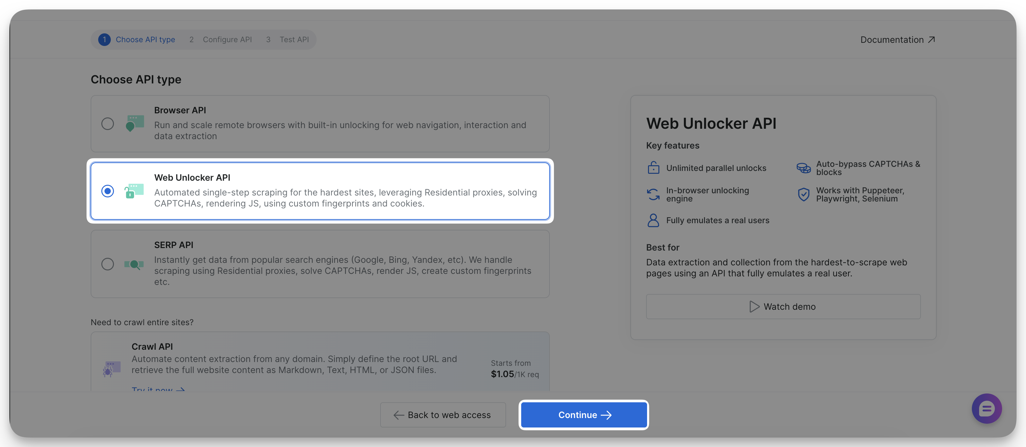The width and height of the screenshot is (1026, 447).
Task: Open the Watch demo video
Action: tap(783, 306)
